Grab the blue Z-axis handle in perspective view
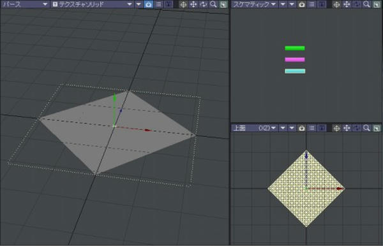The image size is (383, 246). coord(121,110)
